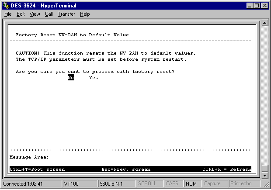Viewport: 271px width, 190px height.
Task: Open the Call menu
Action: point(49,14)
